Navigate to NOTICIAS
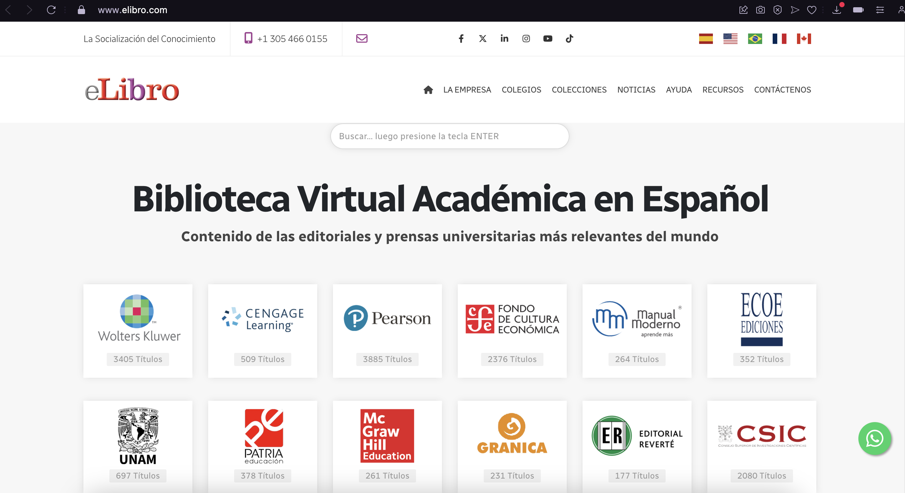905x493 pixels. [636, 90]
